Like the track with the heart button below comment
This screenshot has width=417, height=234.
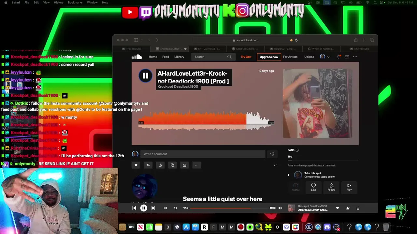pos(136,165)
